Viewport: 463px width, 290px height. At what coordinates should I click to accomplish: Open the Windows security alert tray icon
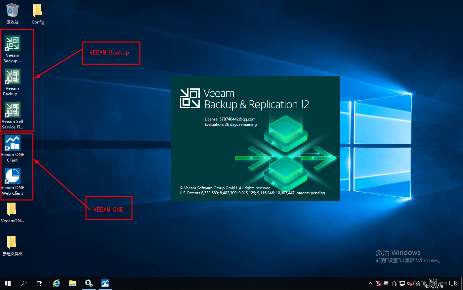[x=378, y=283]
